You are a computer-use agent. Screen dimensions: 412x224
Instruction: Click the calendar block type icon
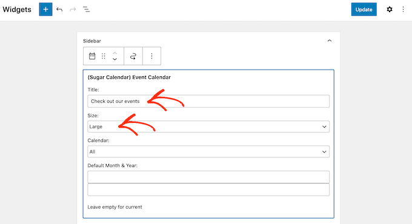pos(92,56)
